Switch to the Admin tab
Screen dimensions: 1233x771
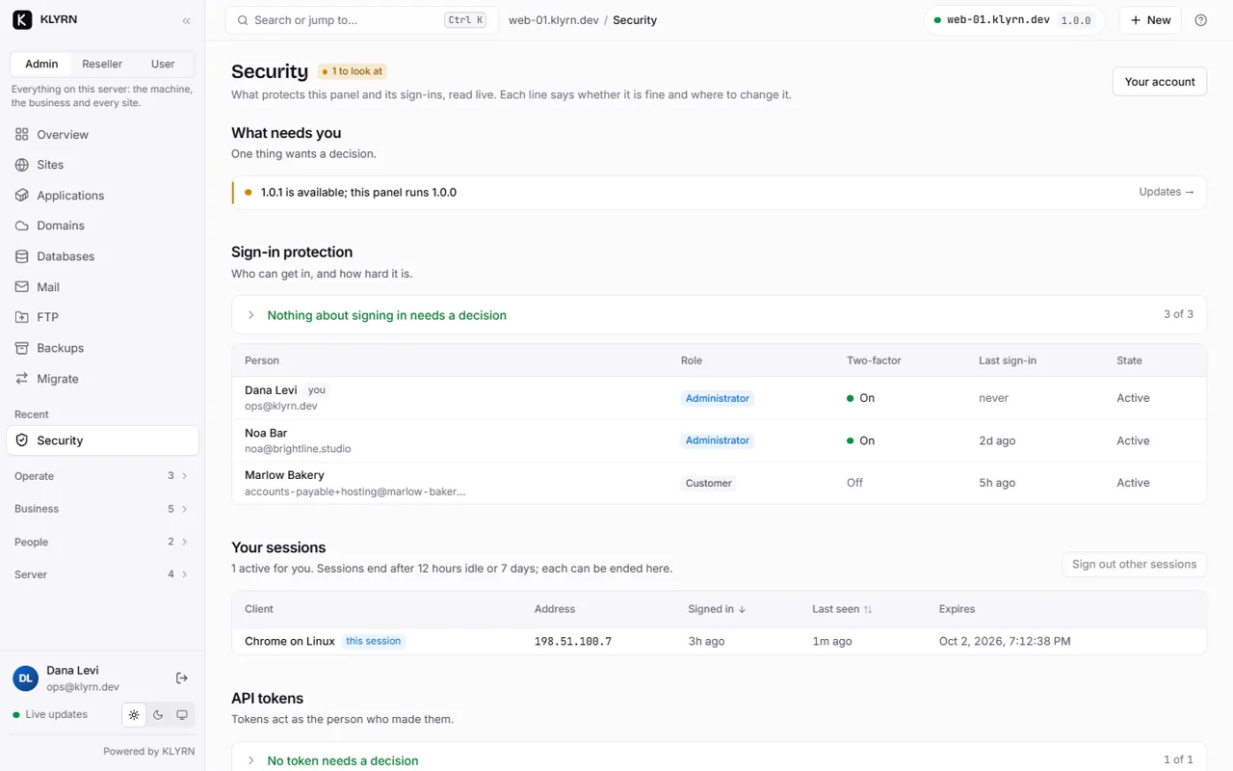(x=41, y=64)
